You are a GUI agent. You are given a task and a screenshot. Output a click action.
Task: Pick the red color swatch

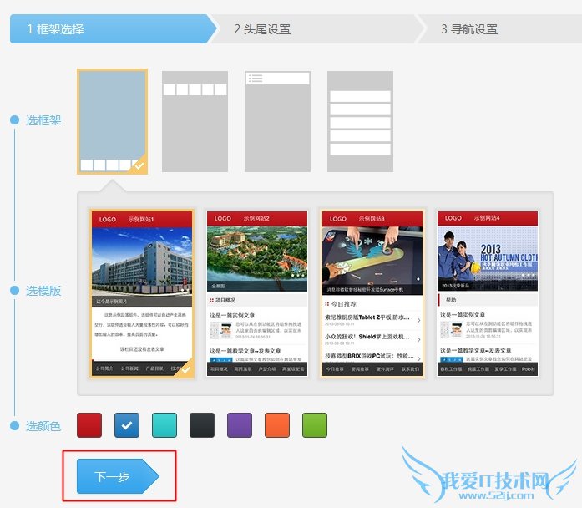[89, 425]
